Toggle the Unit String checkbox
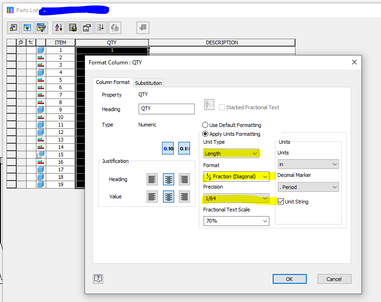381x302 pixels. click(281, 202)
